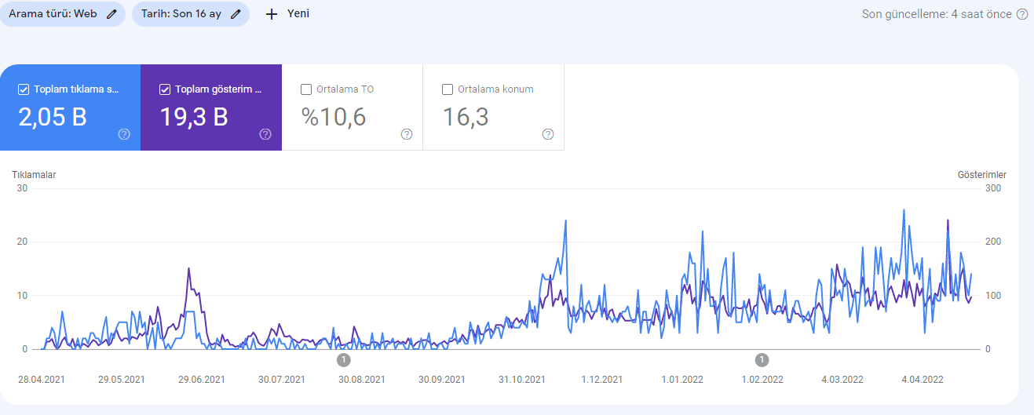
Task: Select the 16,3 average position card
Action: 494,107
